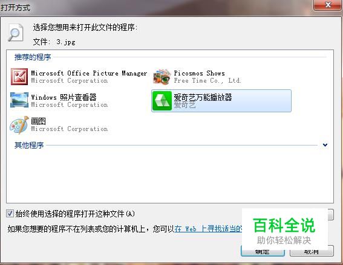This screenshot has width=343, height=265.
Task: Pick the Windows 照片查看器 landscape icon
Action: 19,100
